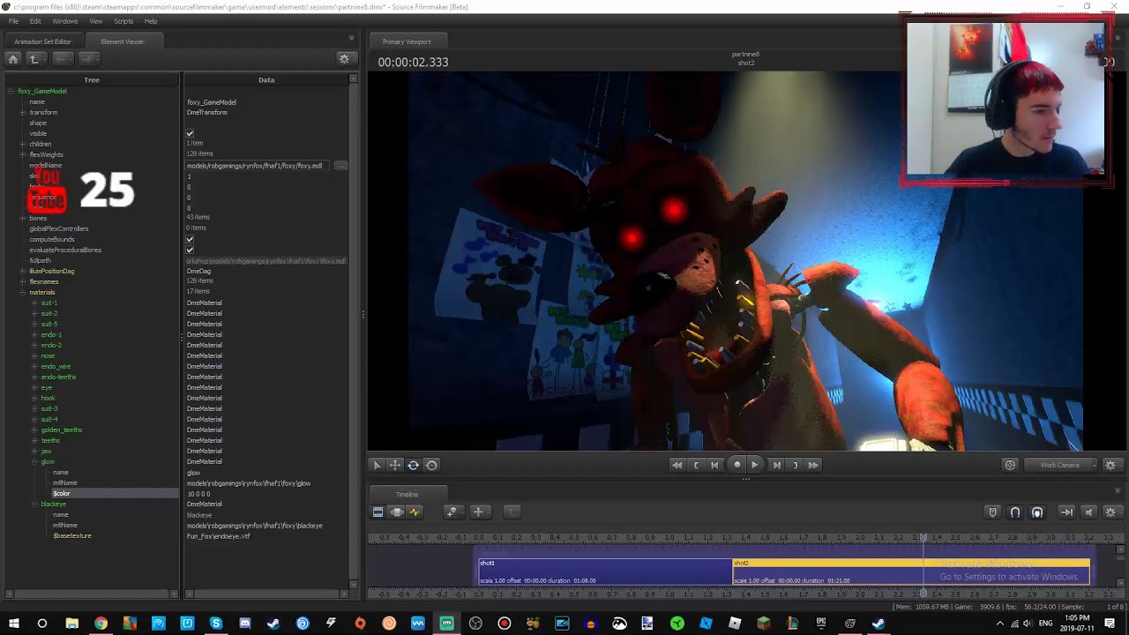
Task: Uncheck the evaluateProceduralBones checkbox
Action: [x=190, y=250]
